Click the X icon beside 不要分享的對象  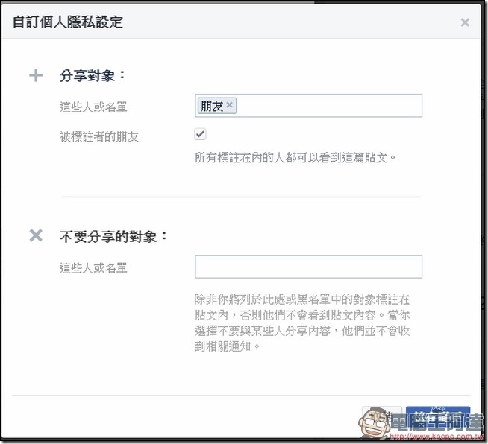pos(36,235)
